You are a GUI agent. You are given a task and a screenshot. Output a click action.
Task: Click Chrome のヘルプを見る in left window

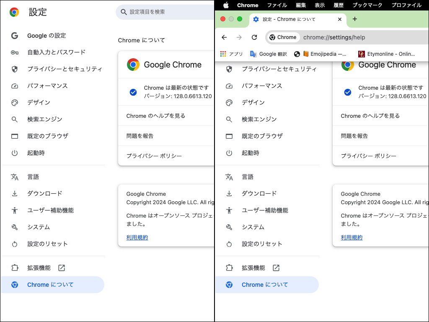156,116
